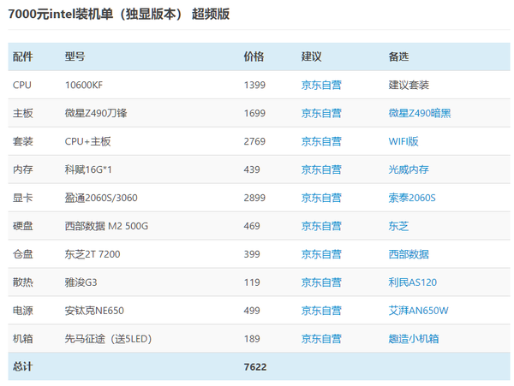Click the 建议 column header
514x386 pixels.
click(x=312, y=56)
